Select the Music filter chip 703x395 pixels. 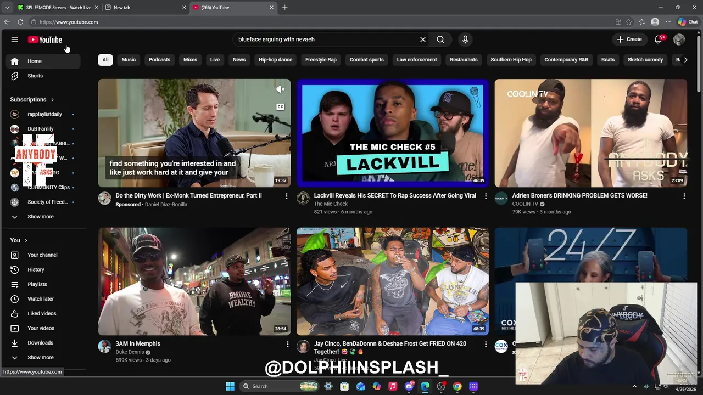[x=129, y=60]
